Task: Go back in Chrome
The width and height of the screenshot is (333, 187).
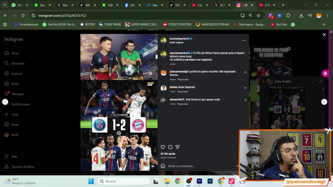Action: coord(5,16)
